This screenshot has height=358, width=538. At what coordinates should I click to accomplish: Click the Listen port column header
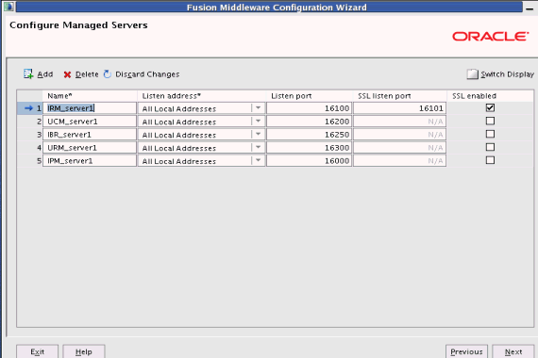(310, 96)
